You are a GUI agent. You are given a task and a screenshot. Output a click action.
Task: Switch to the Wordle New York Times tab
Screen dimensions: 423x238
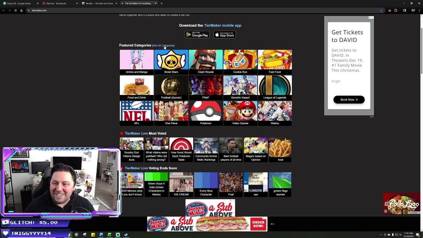coord(99,3)
